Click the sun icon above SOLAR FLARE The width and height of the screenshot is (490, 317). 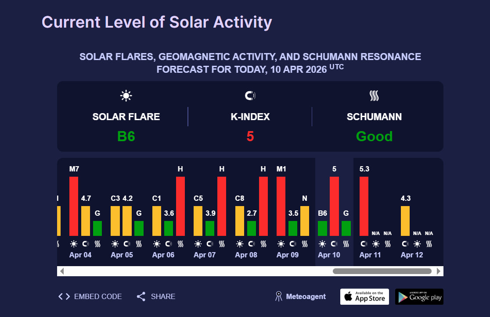[x=126, y=96]
